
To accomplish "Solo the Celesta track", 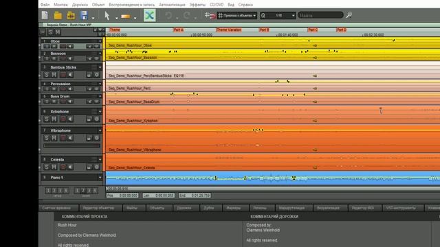I will pyautogui.click(x=47, y=167).
